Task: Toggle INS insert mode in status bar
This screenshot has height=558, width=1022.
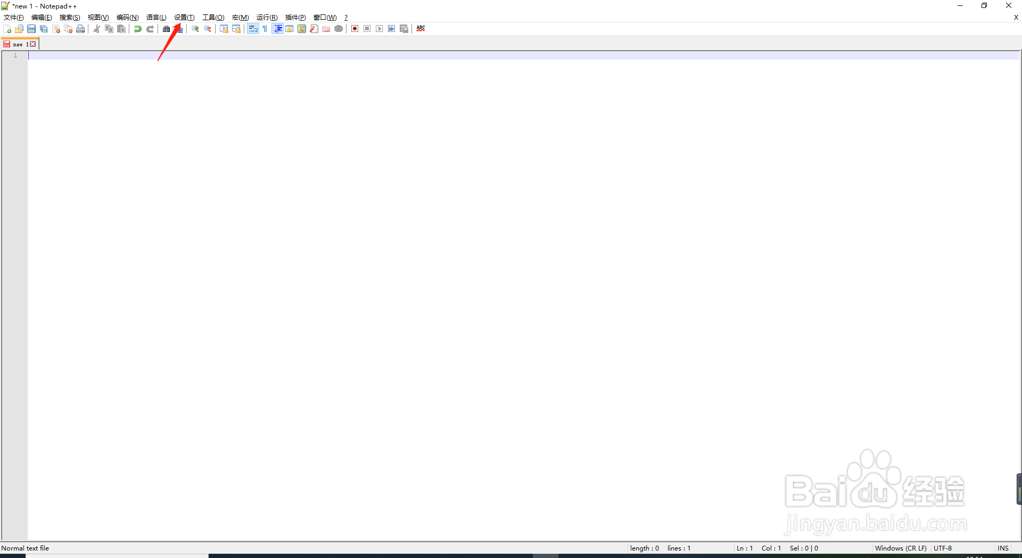Action: pos(1003,548)
